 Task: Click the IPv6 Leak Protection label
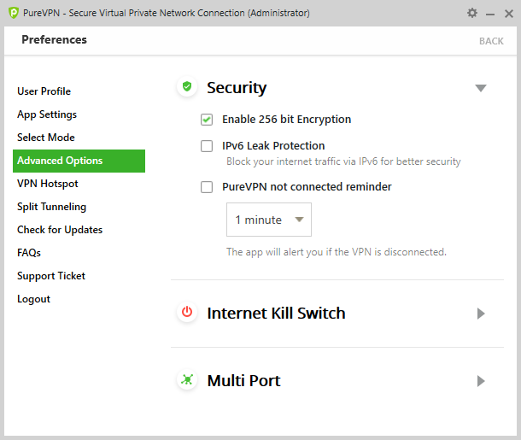point(273,145)
